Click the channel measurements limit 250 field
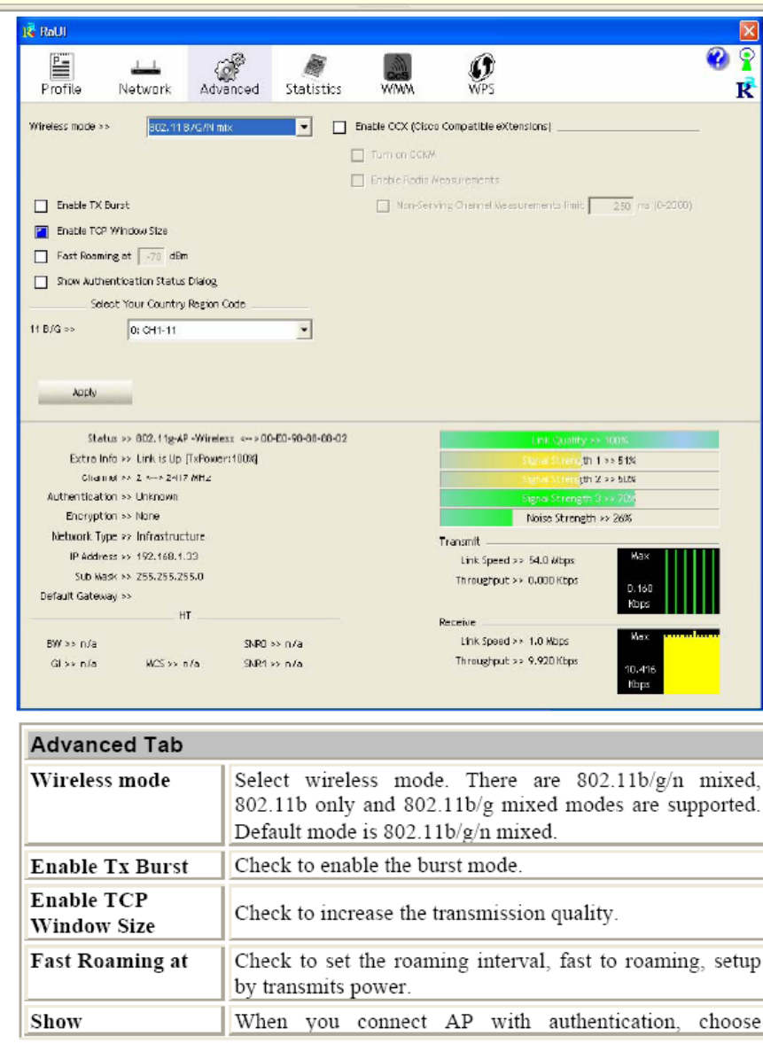Viewport: 763px width, 1044px height. (x=611, y=205)
